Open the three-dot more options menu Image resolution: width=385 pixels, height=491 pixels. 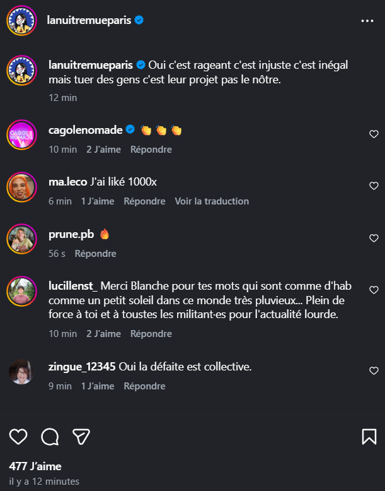(x=367, y=20)
